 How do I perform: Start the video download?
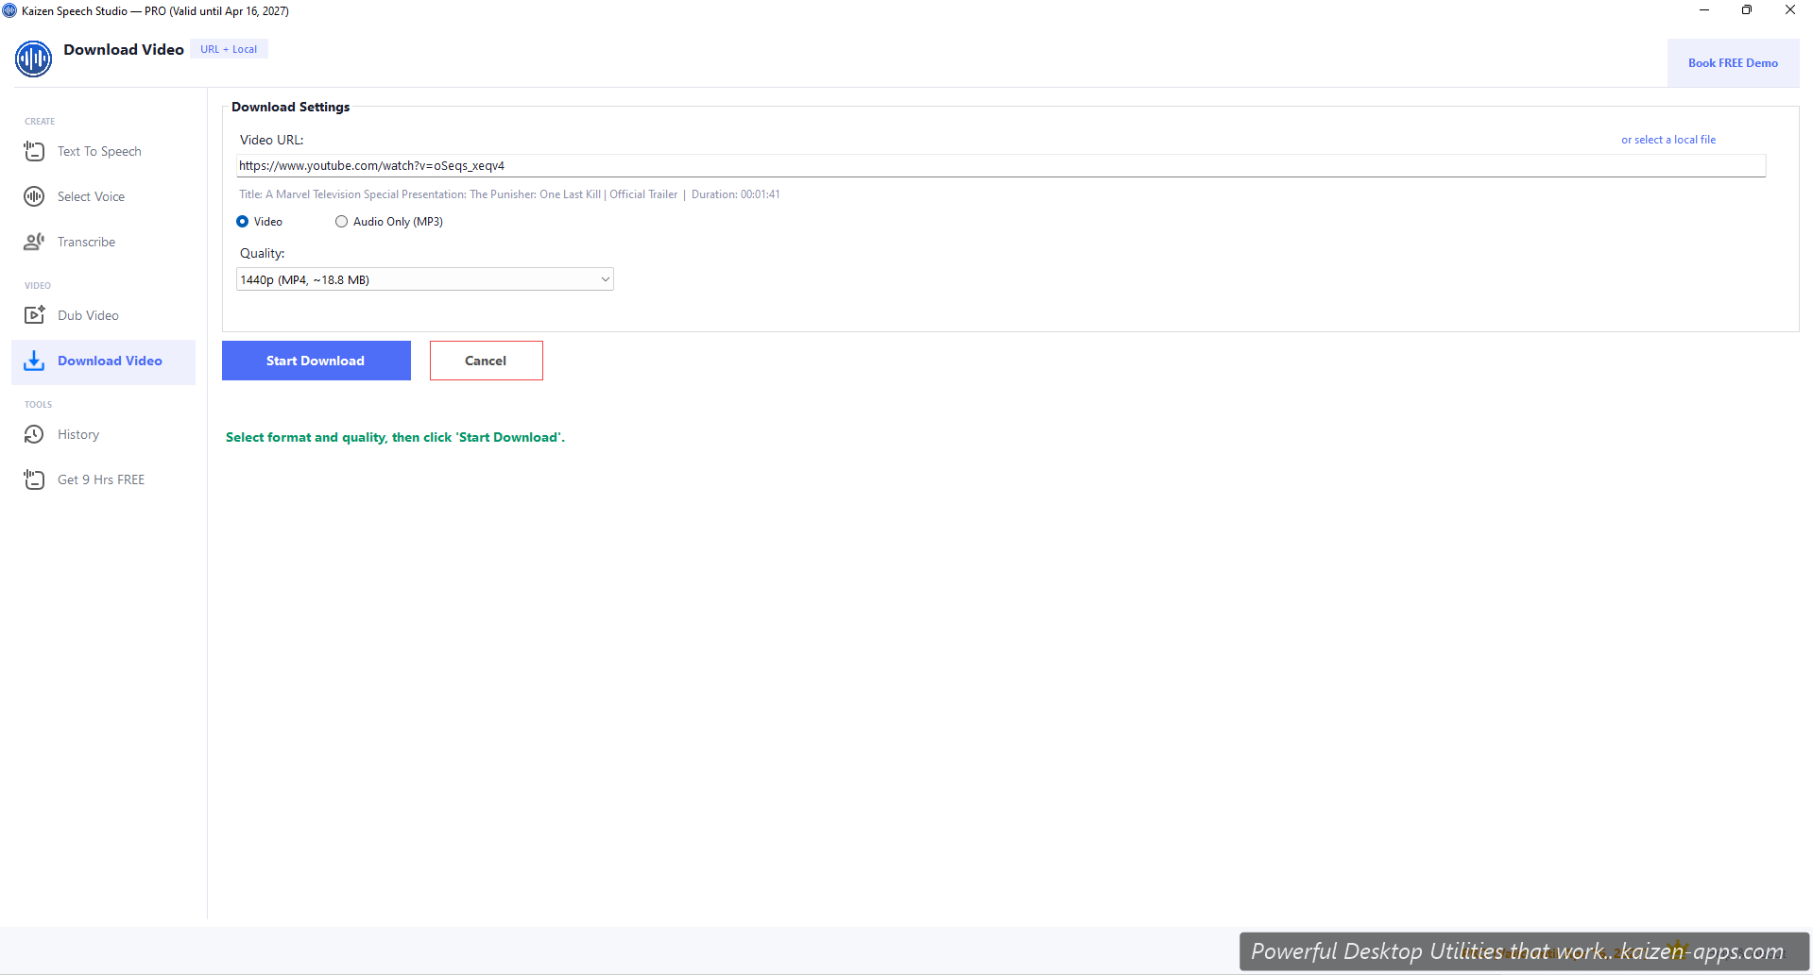pyautogui.click(x=316, y=360)
